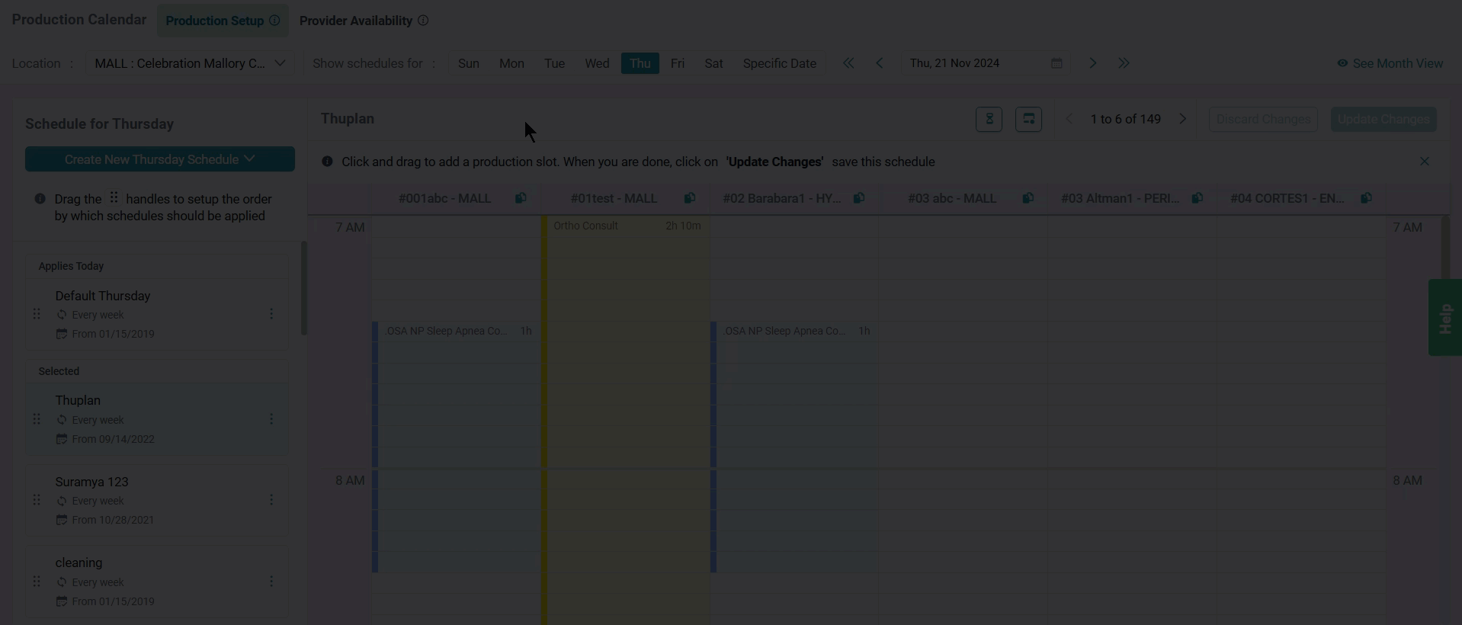Open the calendar date picker icon

point(1056,63)
